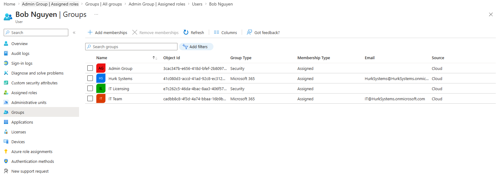
Task: Click the Custom security attributes icon
Action: (x=6, y=83)
